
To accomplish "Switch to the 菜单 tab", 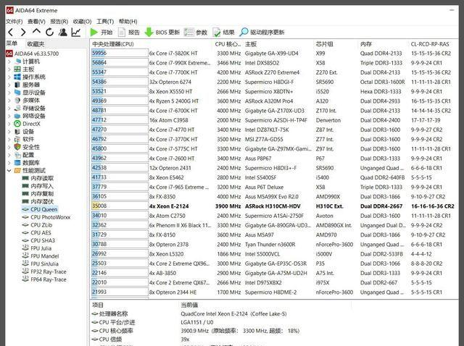I will [x=12, y=43].
